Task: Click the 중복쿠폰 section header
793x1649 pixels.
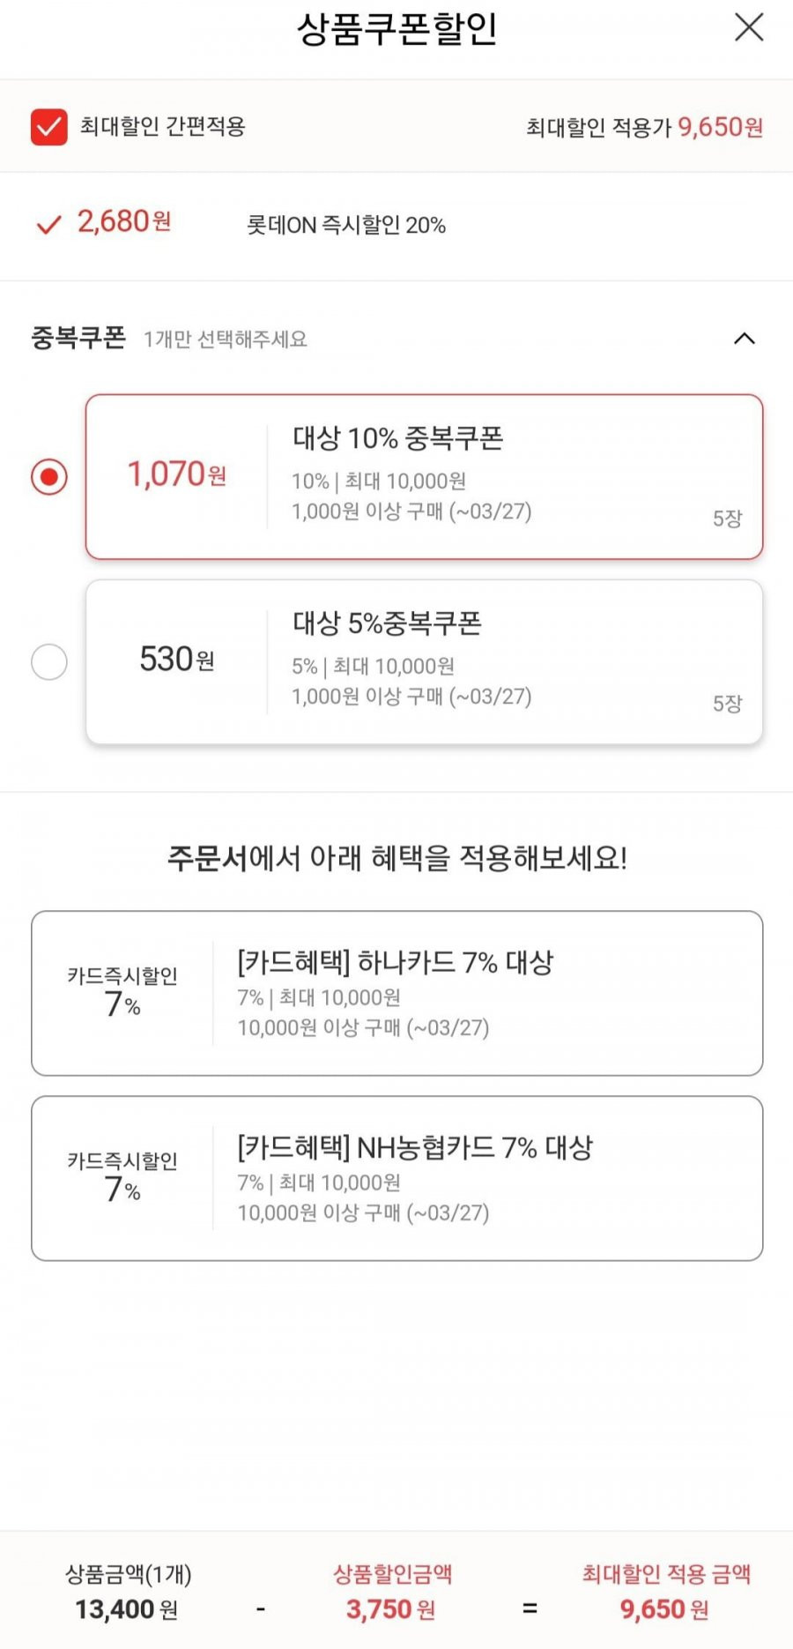Action: tap(78, 338)
